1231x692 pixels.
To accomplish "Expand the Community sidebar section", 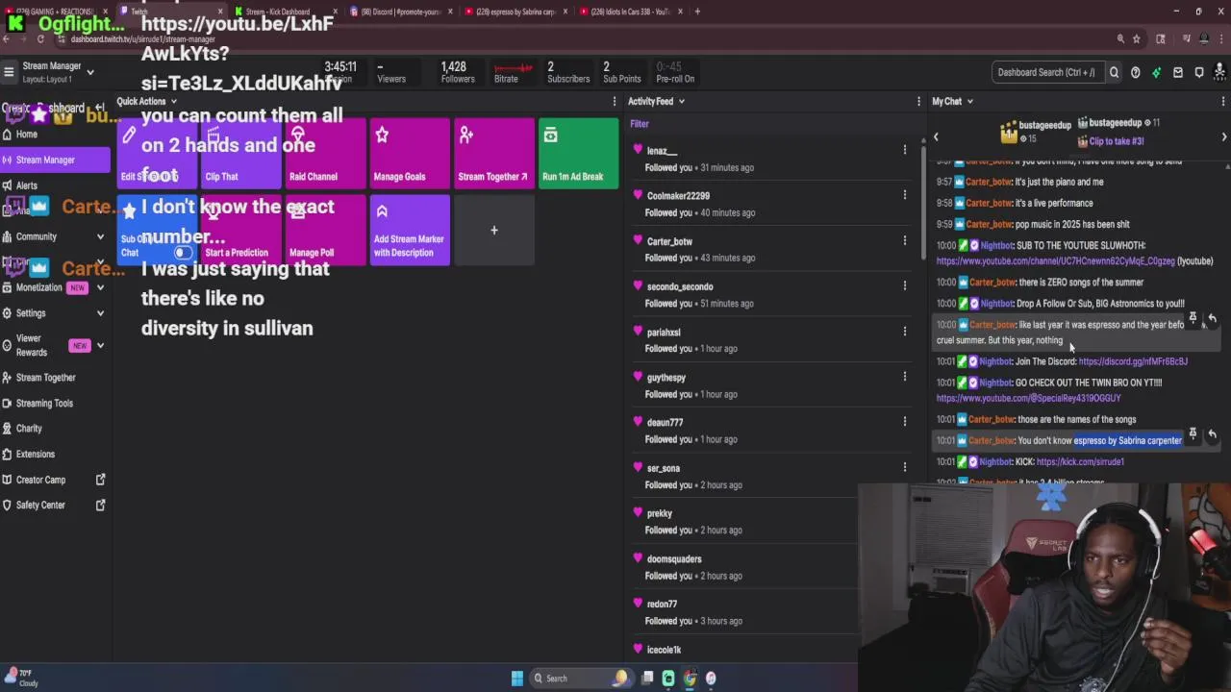I will [x=100, y=236].
